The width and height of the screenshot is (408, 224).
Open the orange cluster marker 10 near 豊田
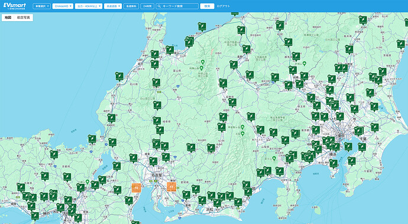point(171,187)
